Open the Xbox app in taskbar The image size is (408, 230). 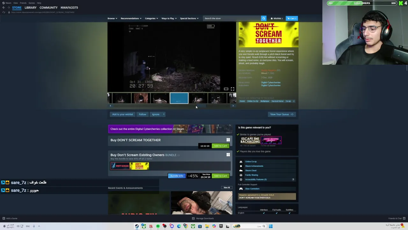[x=193, y=226]
